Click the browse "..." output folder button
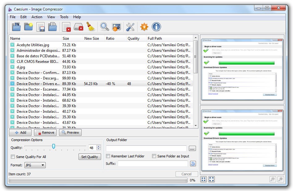The height and width of the screenshot is (191, 293). click(x=192, y=148)
